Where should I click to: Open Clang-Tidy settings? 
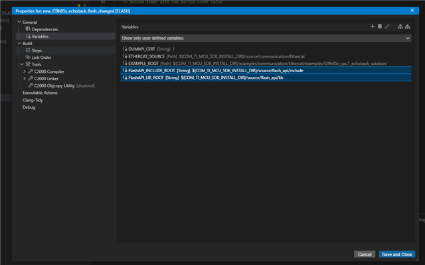[33, 99]
